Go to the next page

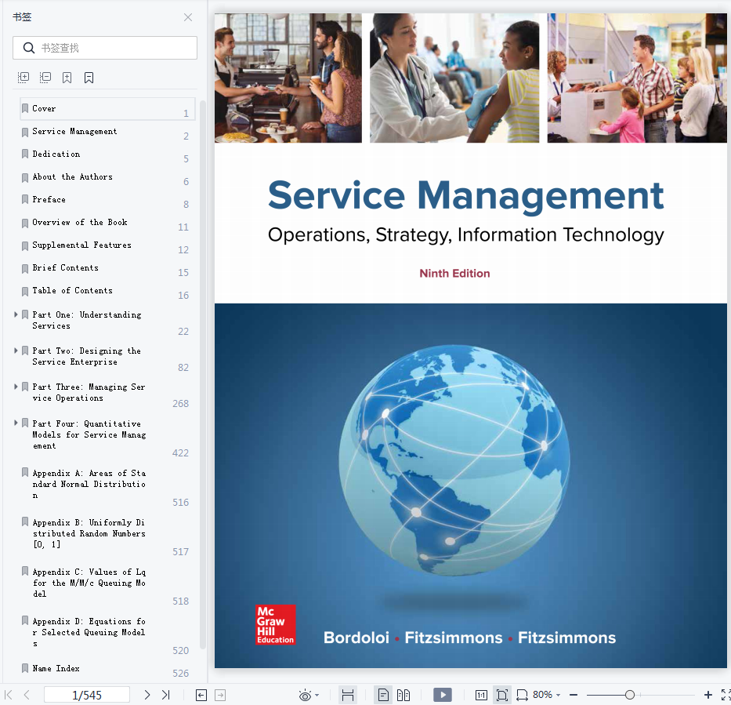point(147,695)
